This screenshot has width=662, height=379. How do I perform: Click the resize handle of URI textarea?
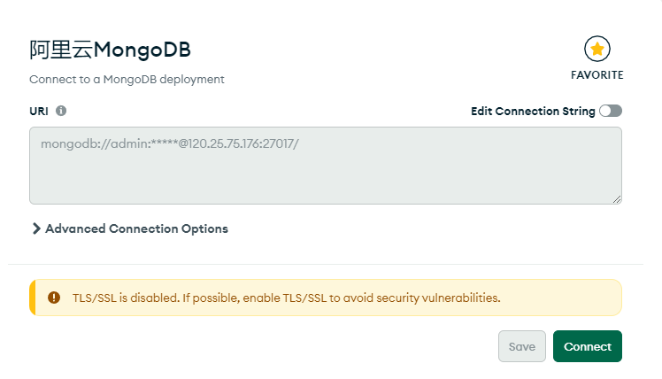(617, 199)
